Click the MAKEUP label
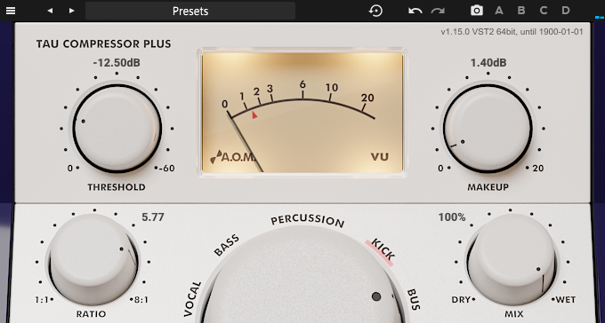This screenshot has width=605, height=323. click(x=488, y=187)
